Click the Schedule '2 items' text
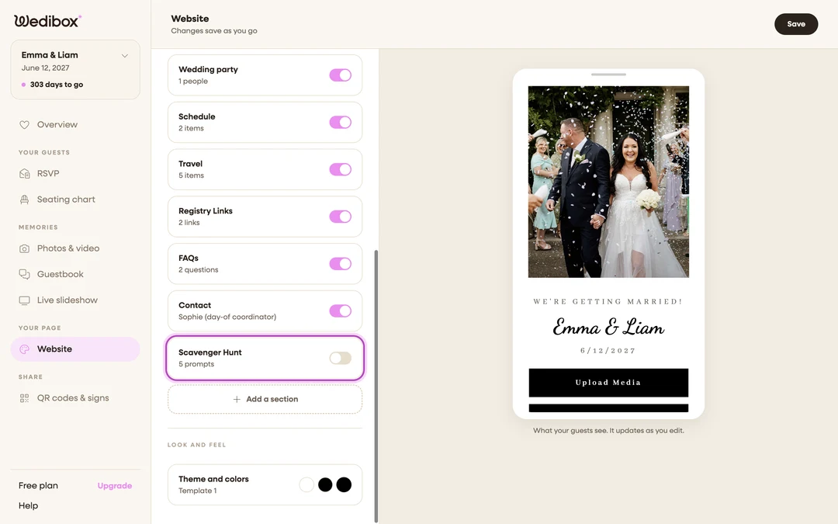 tap(191, 128)
